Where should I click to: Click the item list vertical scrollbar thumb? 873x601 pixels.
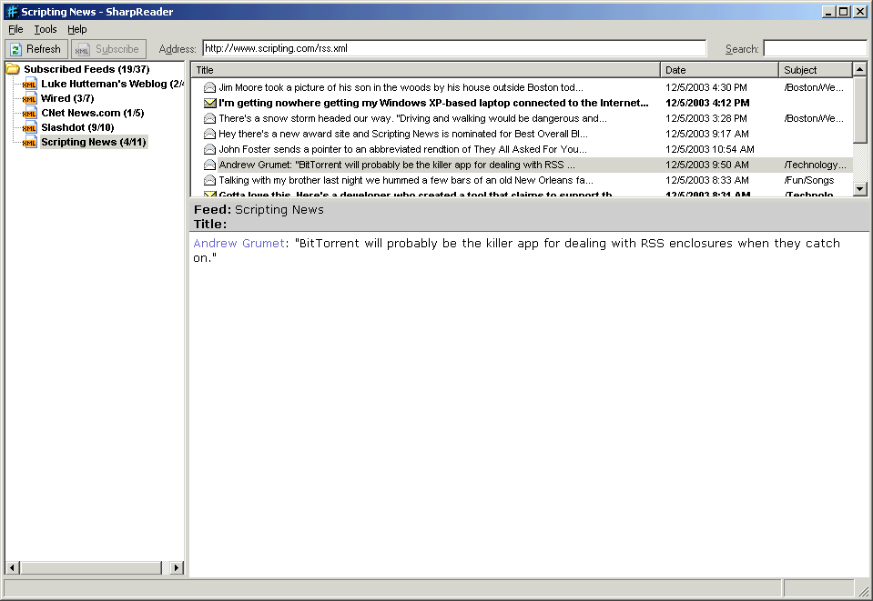coord(859,109)
